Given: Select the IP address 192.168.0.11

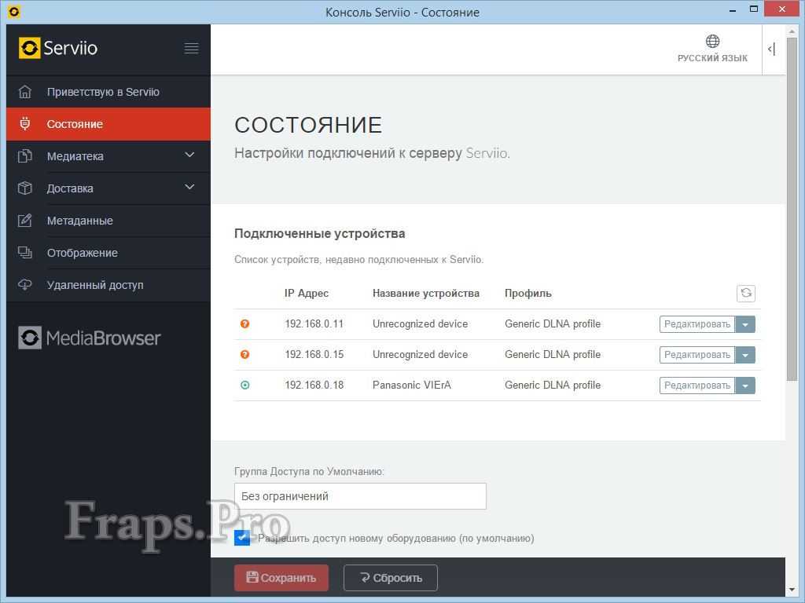Looking at the screenshot, I should (x=314, y=323).
